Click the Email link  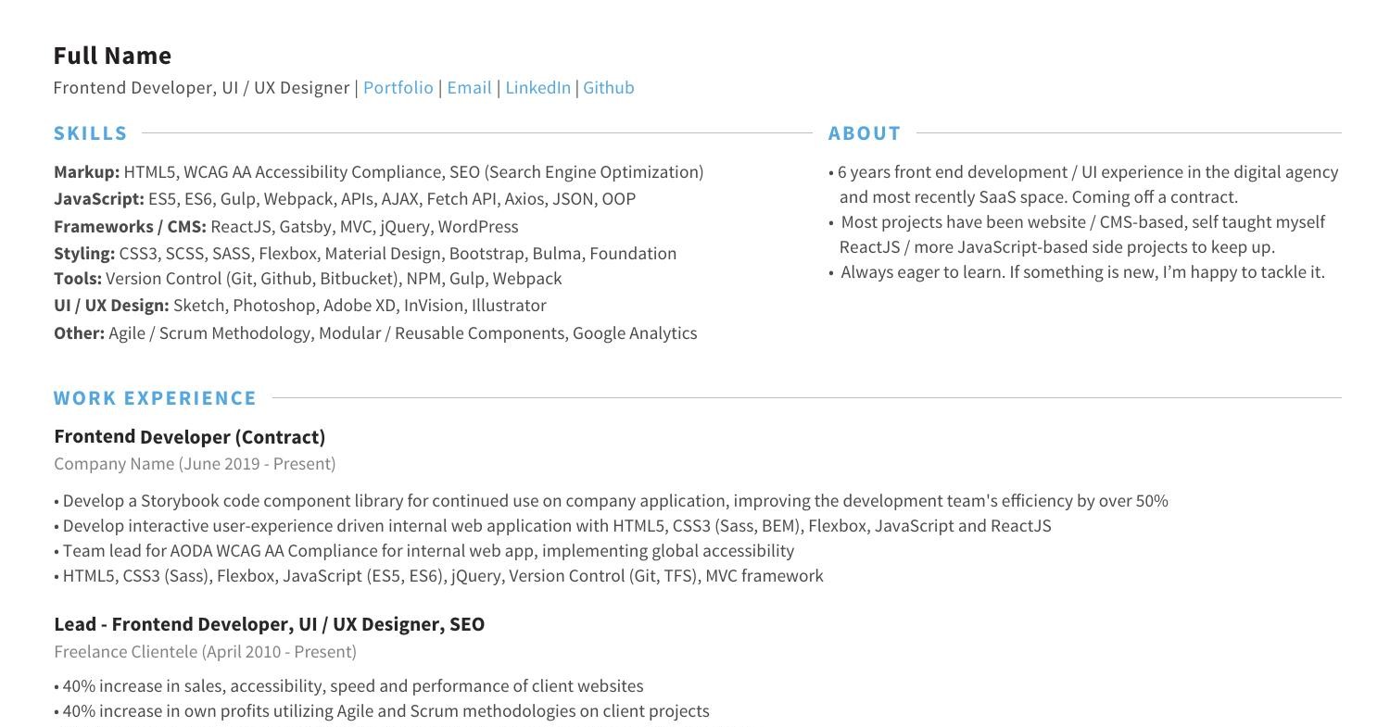point(469,88)
